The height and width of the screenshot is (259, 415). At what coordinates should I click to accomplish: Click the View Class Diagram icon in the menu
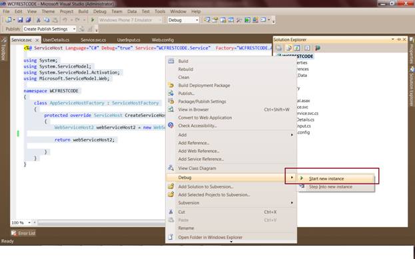(x=171, y=168)
